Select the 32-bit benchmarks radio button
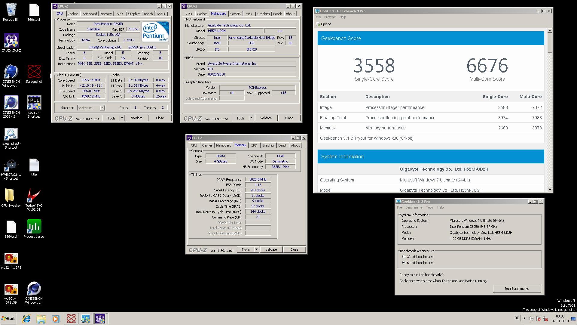The image size is (577, 325). (x=404, y=257)
